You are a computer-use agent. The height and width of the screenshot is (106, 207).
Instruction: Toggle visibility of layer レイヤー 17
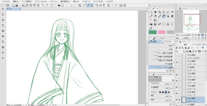(x=177, y=69)
